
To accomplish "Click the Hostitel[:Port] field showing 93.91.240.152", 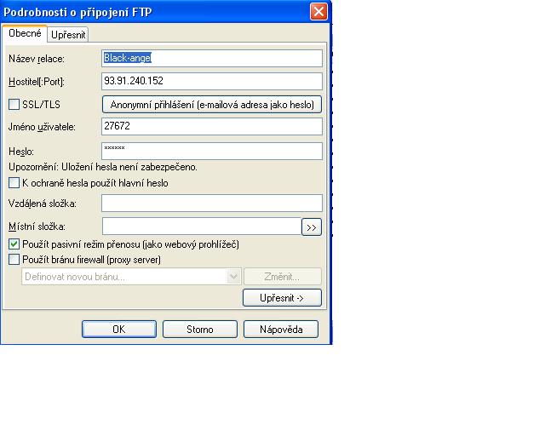I will pyautogui.click(x=212, y=81).
